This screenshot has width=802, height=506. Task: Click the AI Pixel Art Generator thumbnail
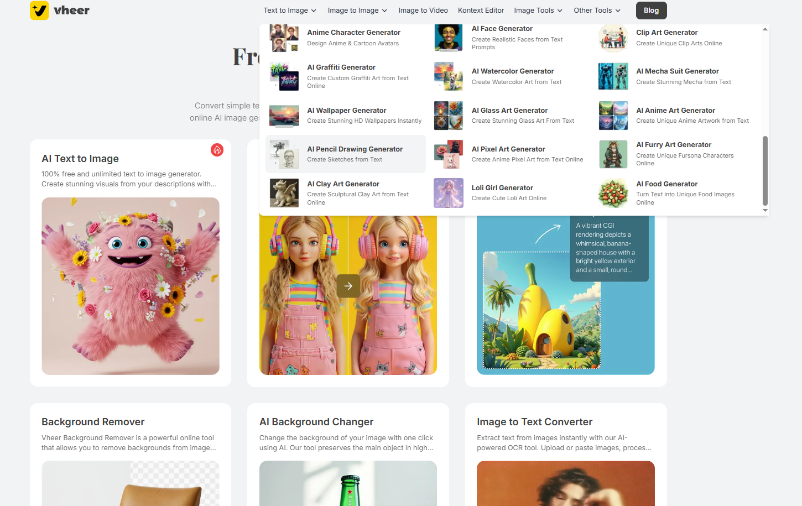(x=449, y=154)
